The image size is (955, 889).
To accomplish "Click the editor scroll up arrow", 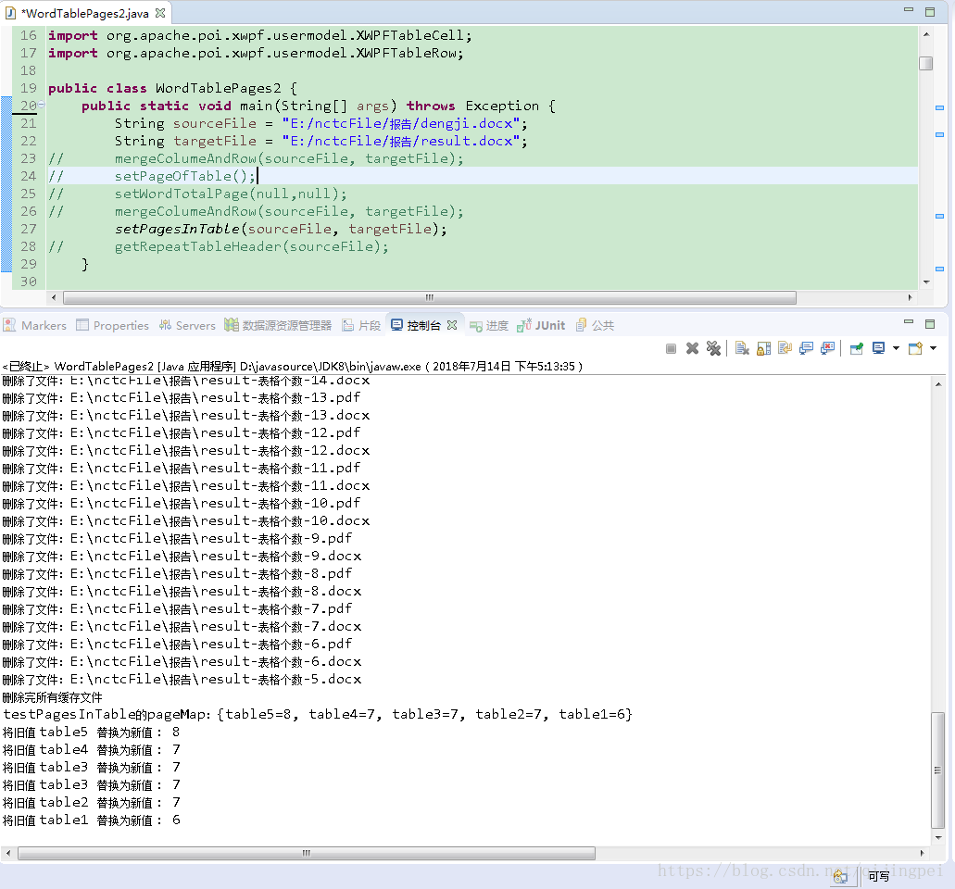I will tap(926, 34).
